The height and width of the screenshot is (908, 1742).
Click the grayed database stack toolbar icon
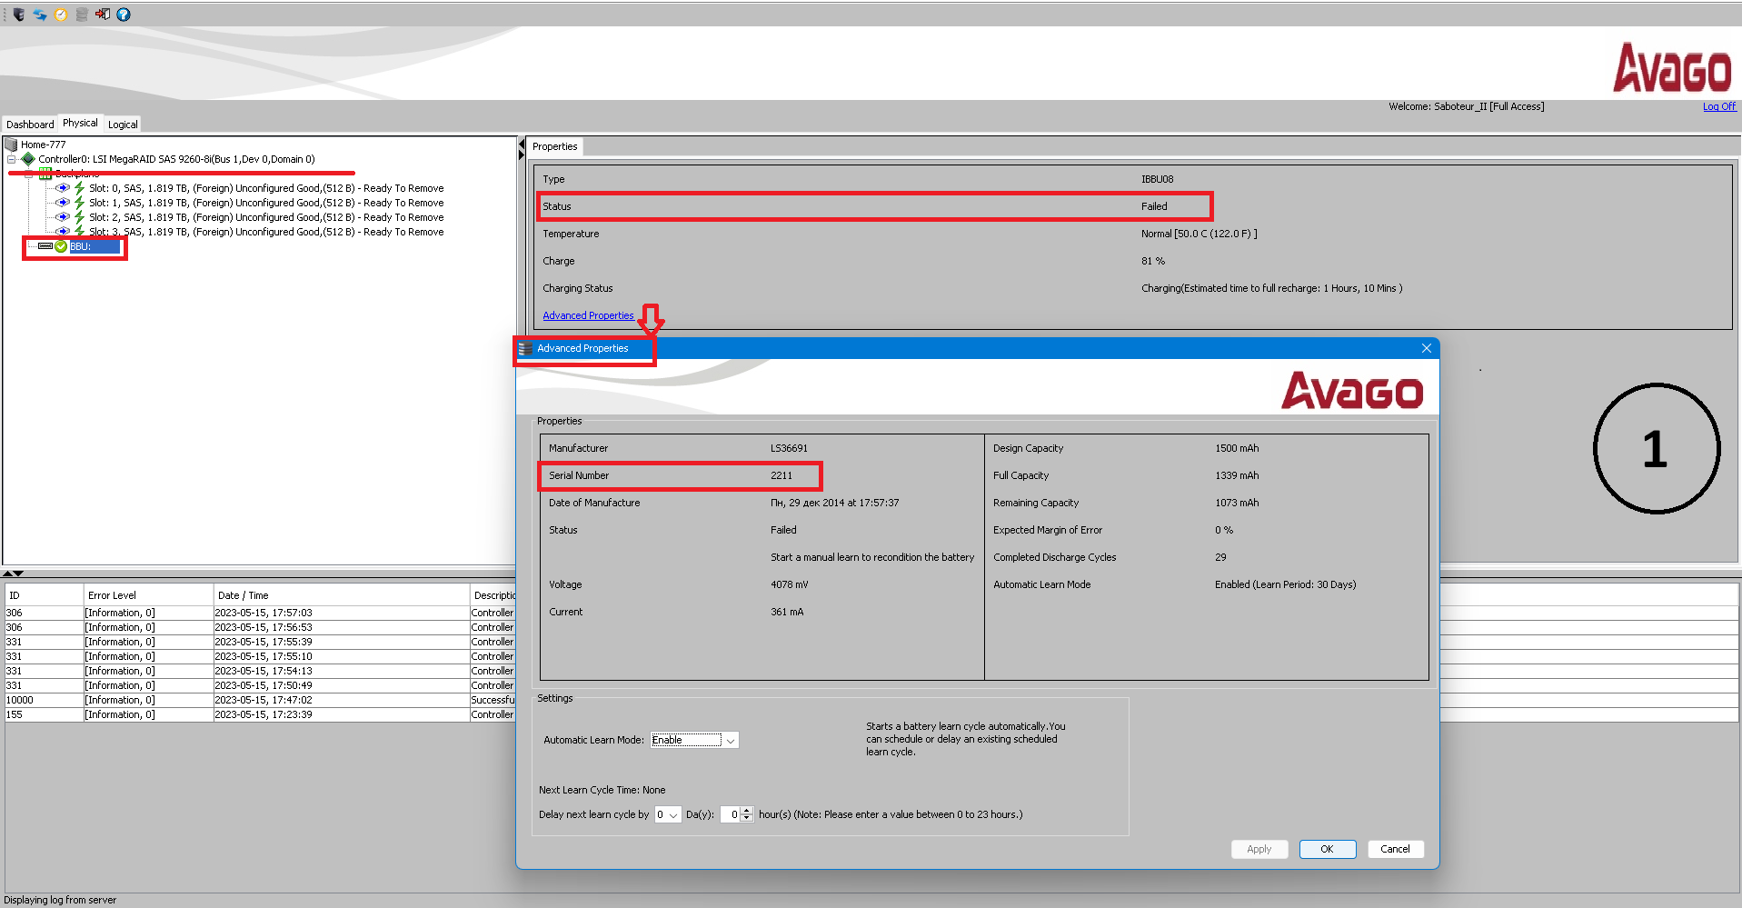pos(82,15)
